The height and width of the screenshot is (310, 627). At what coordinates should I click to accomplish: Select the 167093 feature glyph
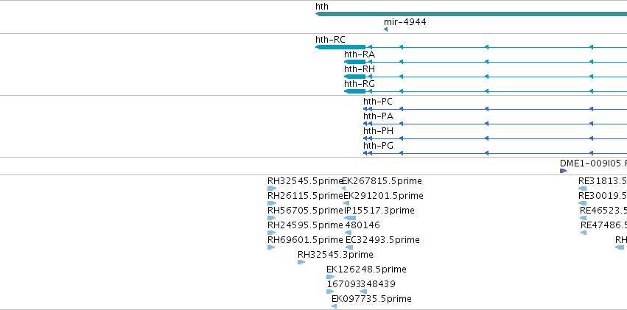(x=330, y=292)
